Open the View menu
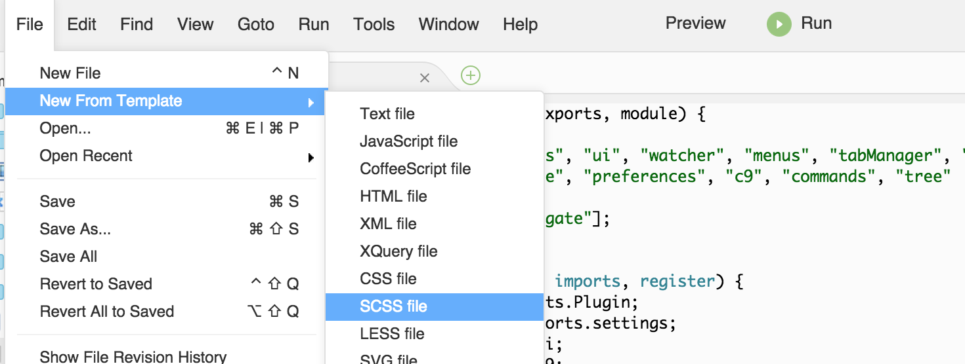 (x=195, y=24)
